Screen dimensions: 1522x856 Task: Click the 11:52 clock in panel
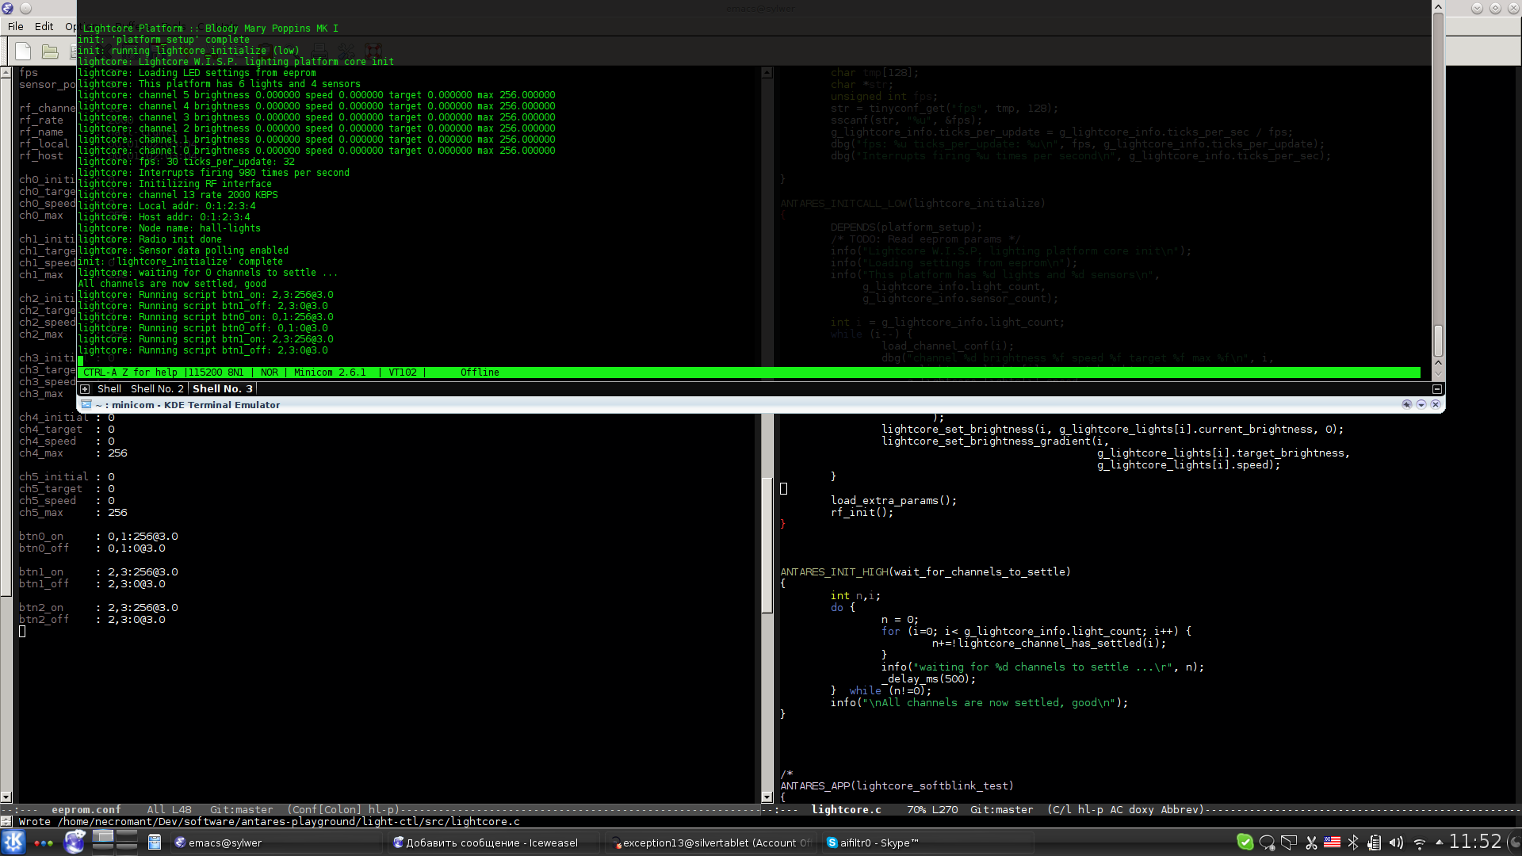point(1475,842)
